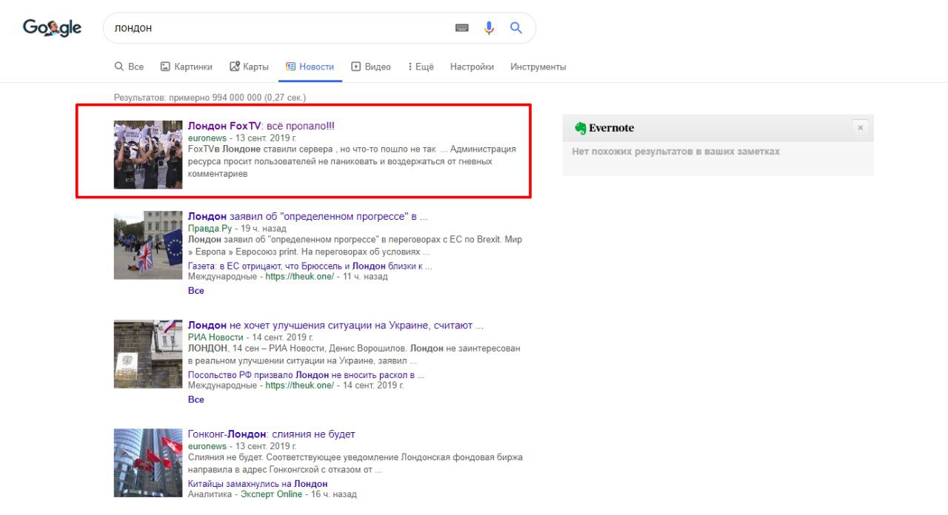Open Настройки menu
Viewport: 948px width, 515px height.
tap(472, 67)
